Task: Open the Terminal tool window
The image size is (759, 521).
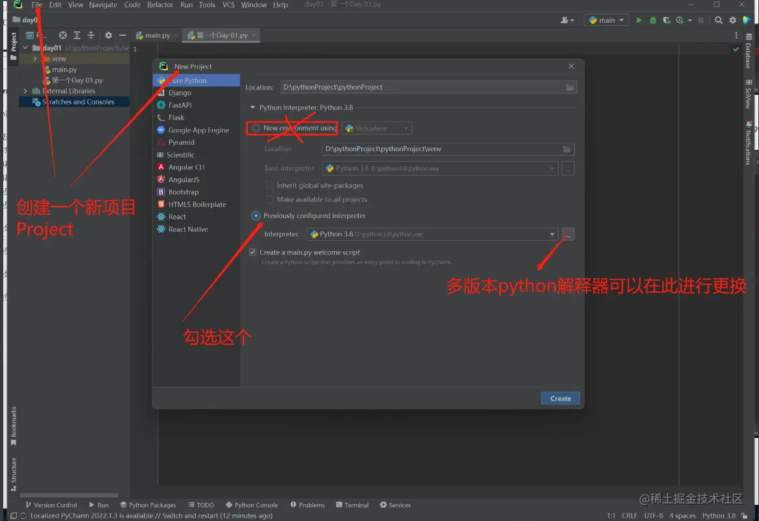Action: (x=352, y=505)
